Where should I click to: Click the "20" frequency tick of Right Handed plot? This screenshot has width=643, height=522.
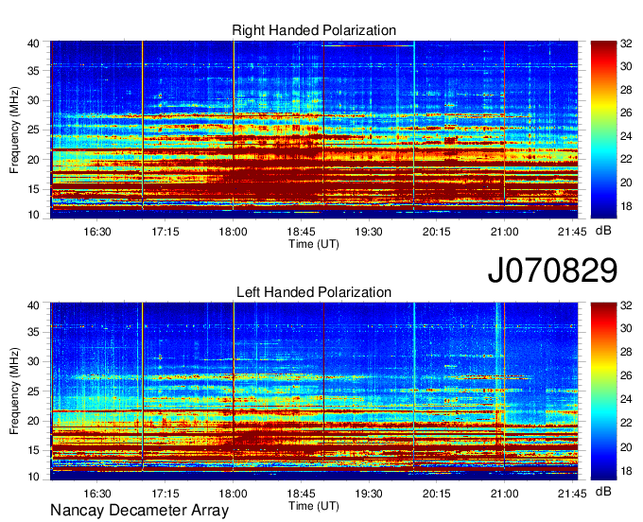tap(33, 160)
